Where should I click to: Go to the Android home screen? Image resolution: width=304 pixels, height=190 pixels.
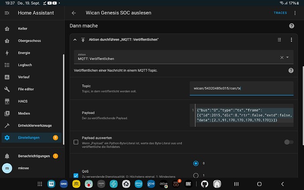click(x=259, y=184)
